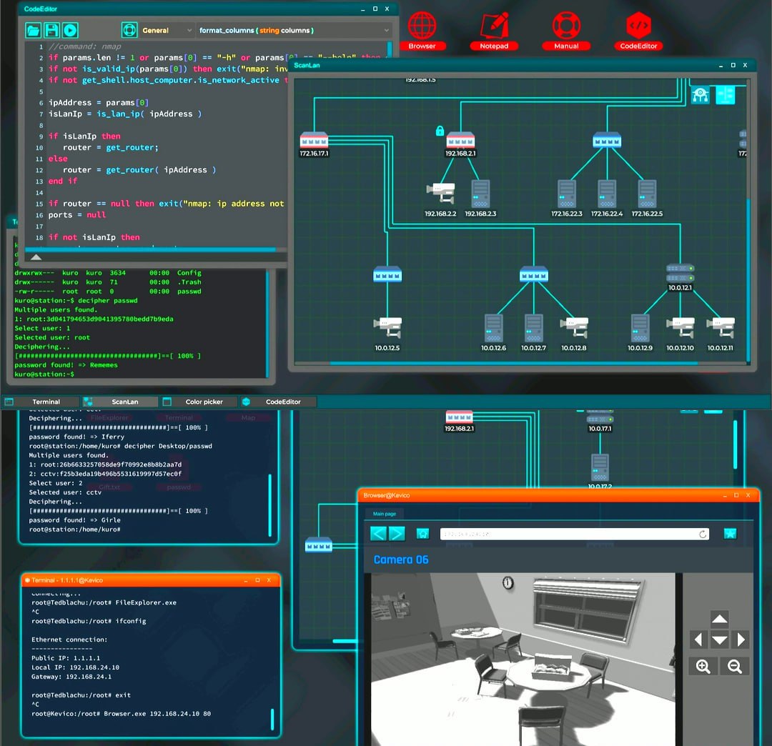Click the "Local IP: 192.168.24.10" terminal line
Image resolution: width=772 pixels, height=746 pixels.
tap(75, 667)
